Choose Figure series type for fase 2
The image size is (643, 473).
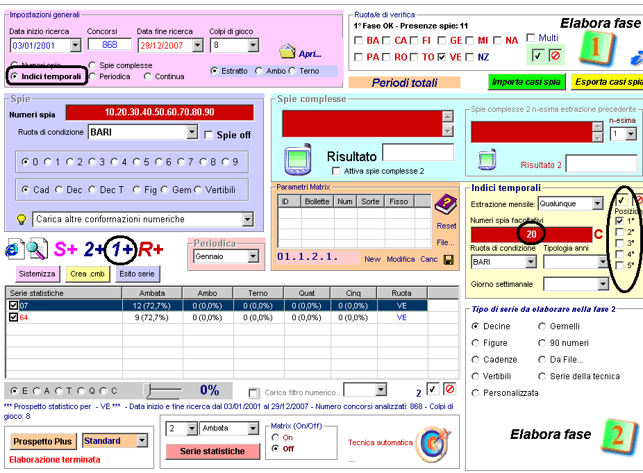tap(475, 342)
